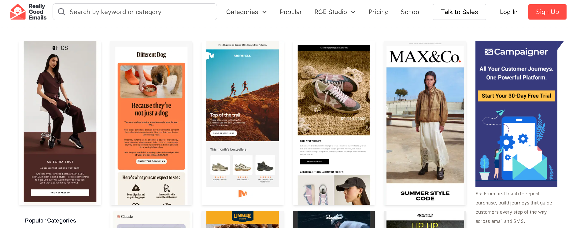Click the SHOP ESPRESSO button in FIGS email
The image size is (569, 228).
[60, 193]
